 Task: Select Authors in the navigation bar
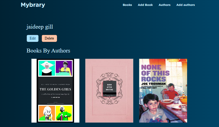(164, 5)
